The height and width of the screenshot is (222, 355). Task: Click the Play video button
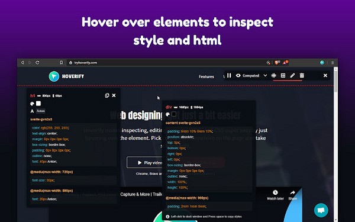(x=145, y=162)
